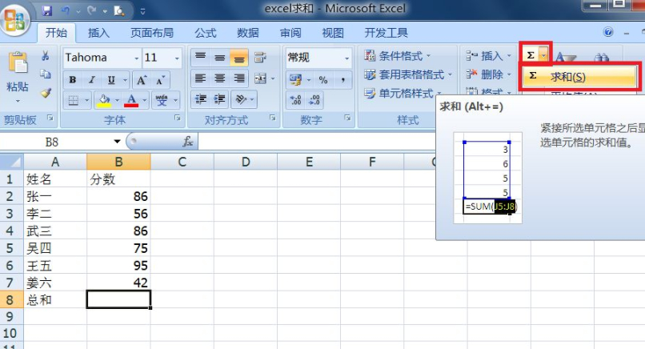
Task: Change text orientation with the angled ab icon
Action: 241,99
